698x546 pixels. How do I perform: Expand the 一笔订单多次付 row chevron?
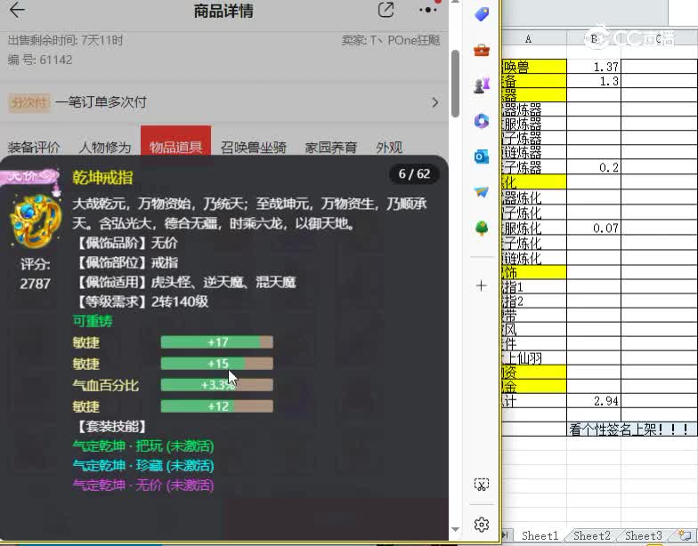434,102
